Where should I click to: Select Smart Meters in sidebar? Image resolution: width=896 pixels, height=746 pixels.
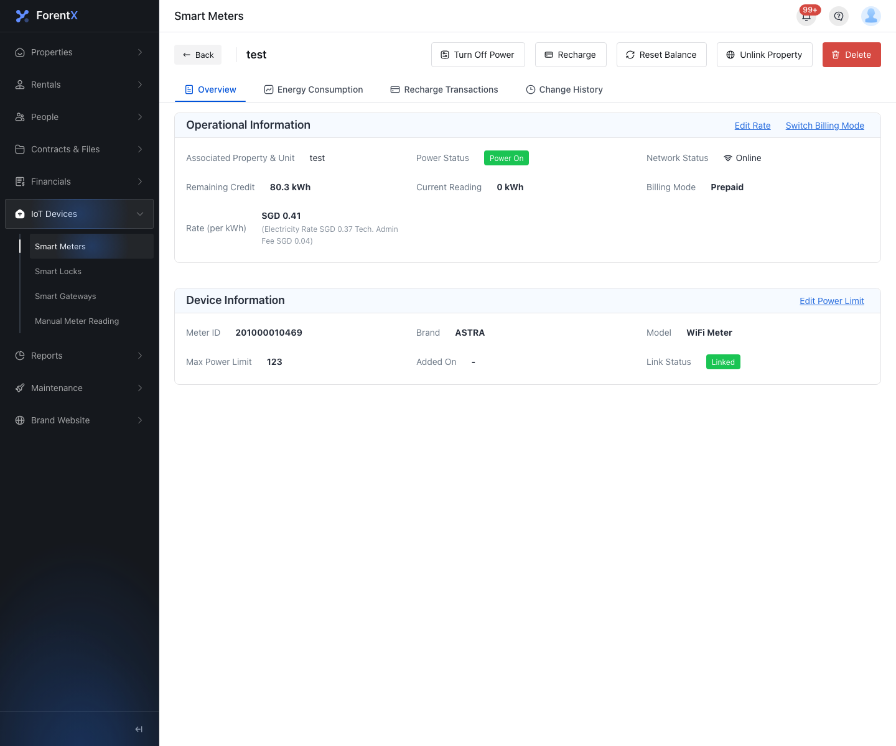click(91, 246)
